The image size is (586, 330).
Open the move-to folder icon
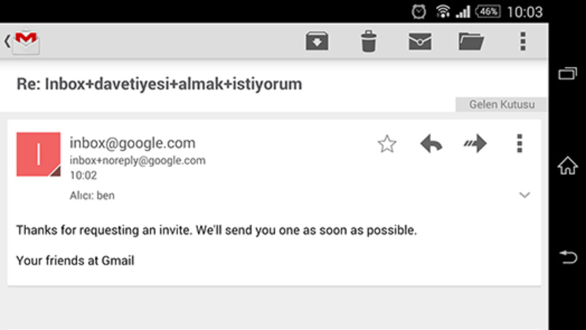pos(472,42)
